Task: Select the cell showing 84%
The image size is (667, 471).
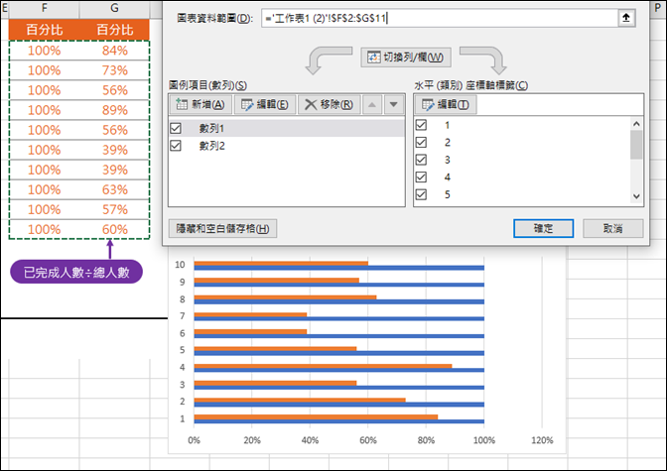Action: [114, 51]
